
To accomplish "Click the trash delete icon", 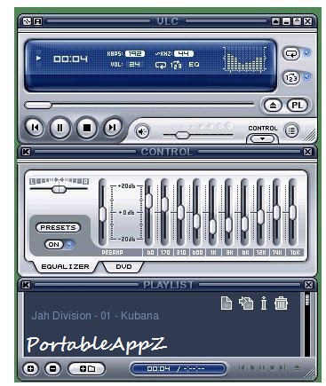I will (281, 303).
